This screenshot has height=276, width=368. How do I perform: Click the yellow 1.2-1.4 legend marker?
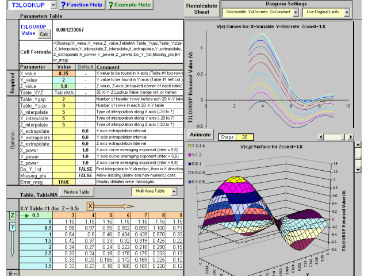point(190,147)
